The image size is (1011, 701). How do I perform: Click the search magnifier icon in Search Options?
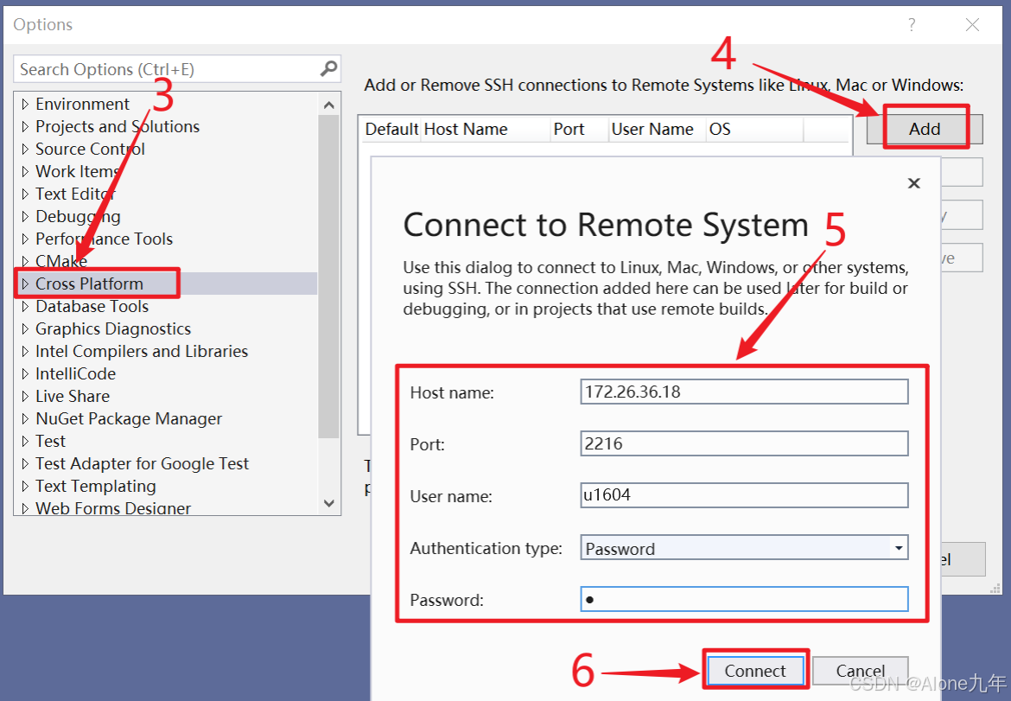(327, 68)
